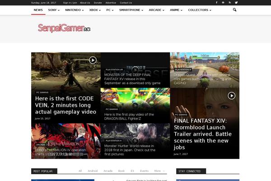This screenshot has width=271, height=181.
Task: Open the Donate link
Action: (x=98, y=3)
